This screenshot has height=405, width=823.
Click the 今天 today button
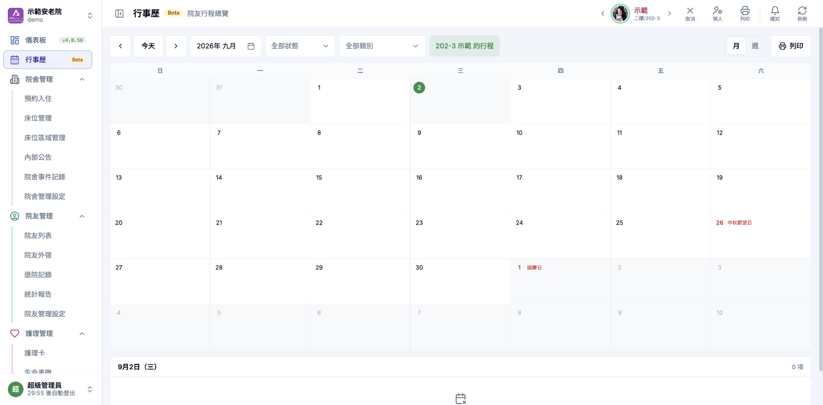pos(148,46)
